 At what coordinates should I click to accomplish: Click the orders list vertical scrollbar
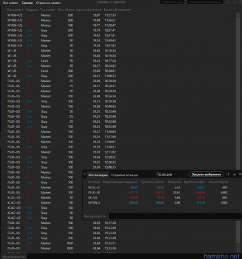pyautogui.click(x=238, y=132)
